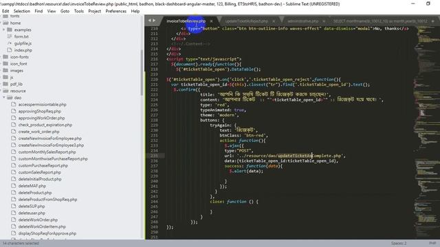Click the resource folder icon
This screenshot has width=440, height=247.
click(5, 91)
